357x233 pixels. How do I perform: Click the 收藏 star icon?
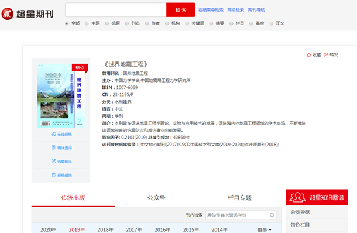[309, 55]
